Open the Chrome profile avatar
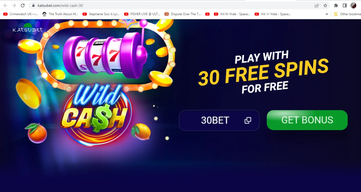The height and width of the screenshot is (192, 361). [353, 6]
